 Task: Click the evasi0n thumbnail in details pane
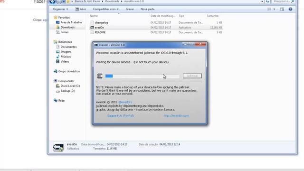click(x=58, y=148)
